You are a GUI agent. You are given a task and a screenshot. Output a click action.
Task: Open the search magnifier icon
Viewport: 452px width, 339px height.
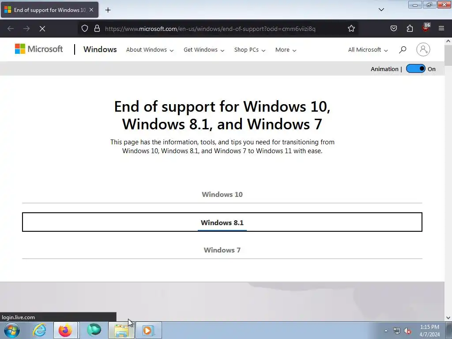tap(403, 49)
